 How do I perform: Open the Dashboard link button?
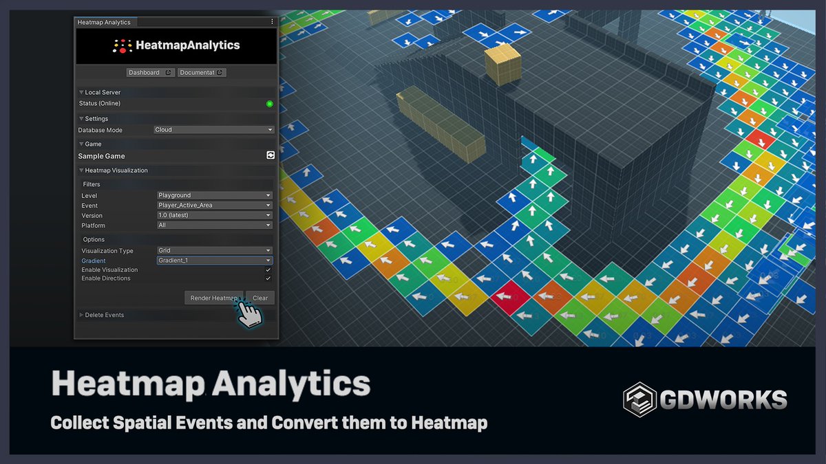tap(150, 72)
